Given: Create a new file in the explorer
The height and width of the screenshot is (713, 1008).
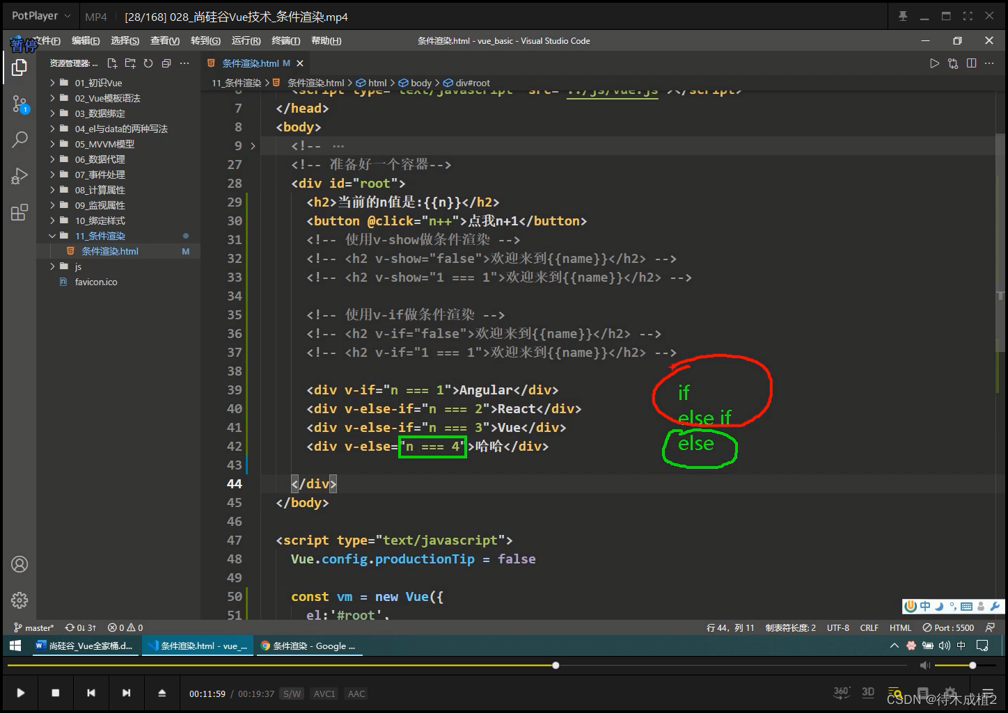Looking at the screenshot, I should pyautogui.click(x=112, y=63).
